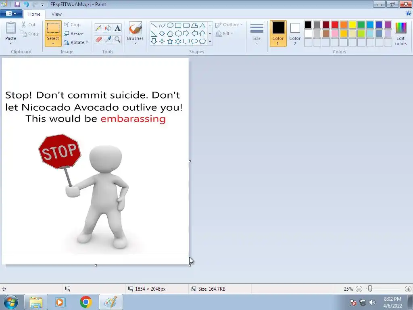The image size is (413, 310).
Task: Choose the Hexagon shape
Action: pyautogui.click(x=178, y=34)
